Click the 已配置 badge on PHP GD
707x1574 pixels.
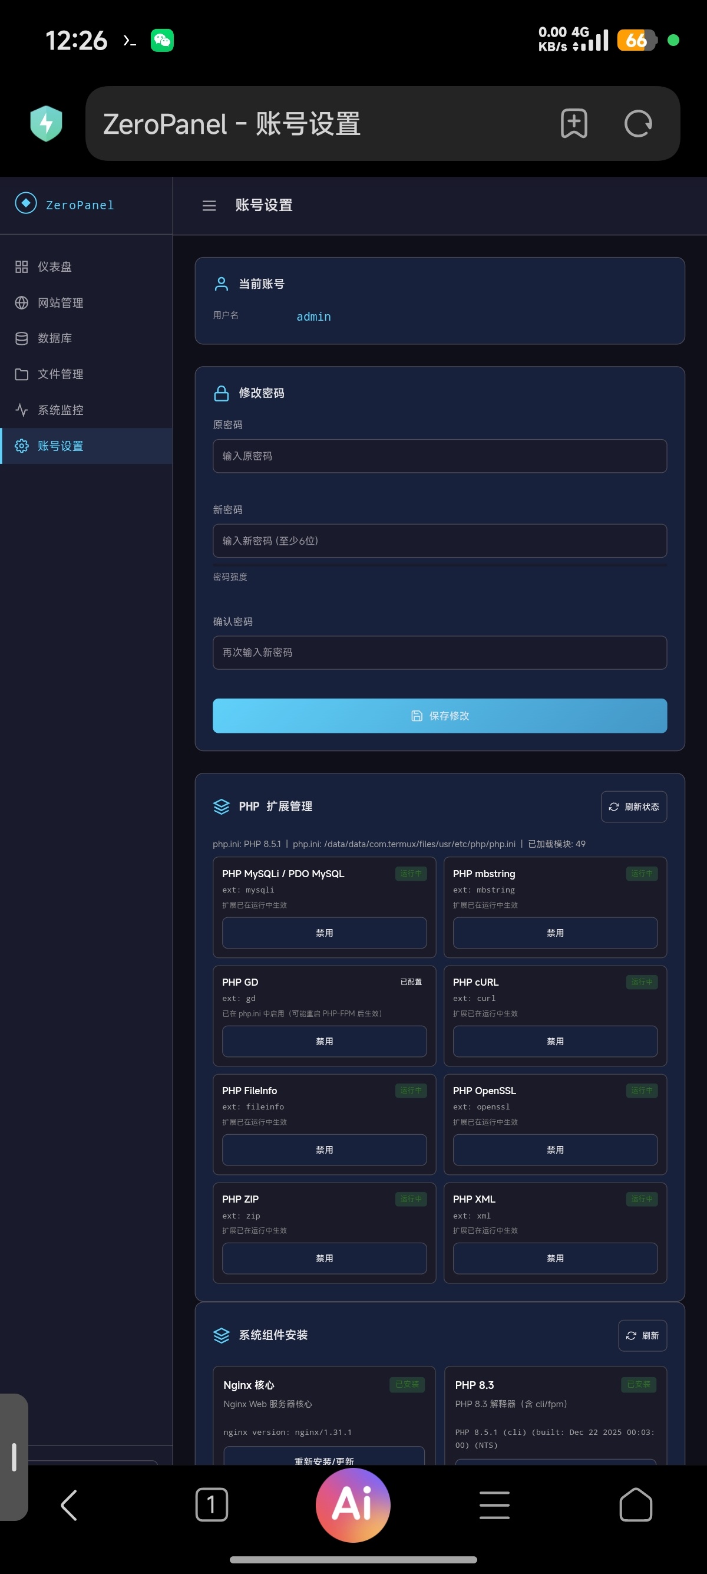point(411,982)
